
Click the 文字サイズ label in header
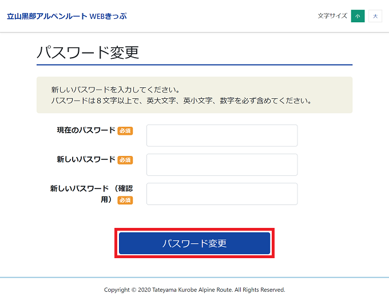[x=332, y=16]
